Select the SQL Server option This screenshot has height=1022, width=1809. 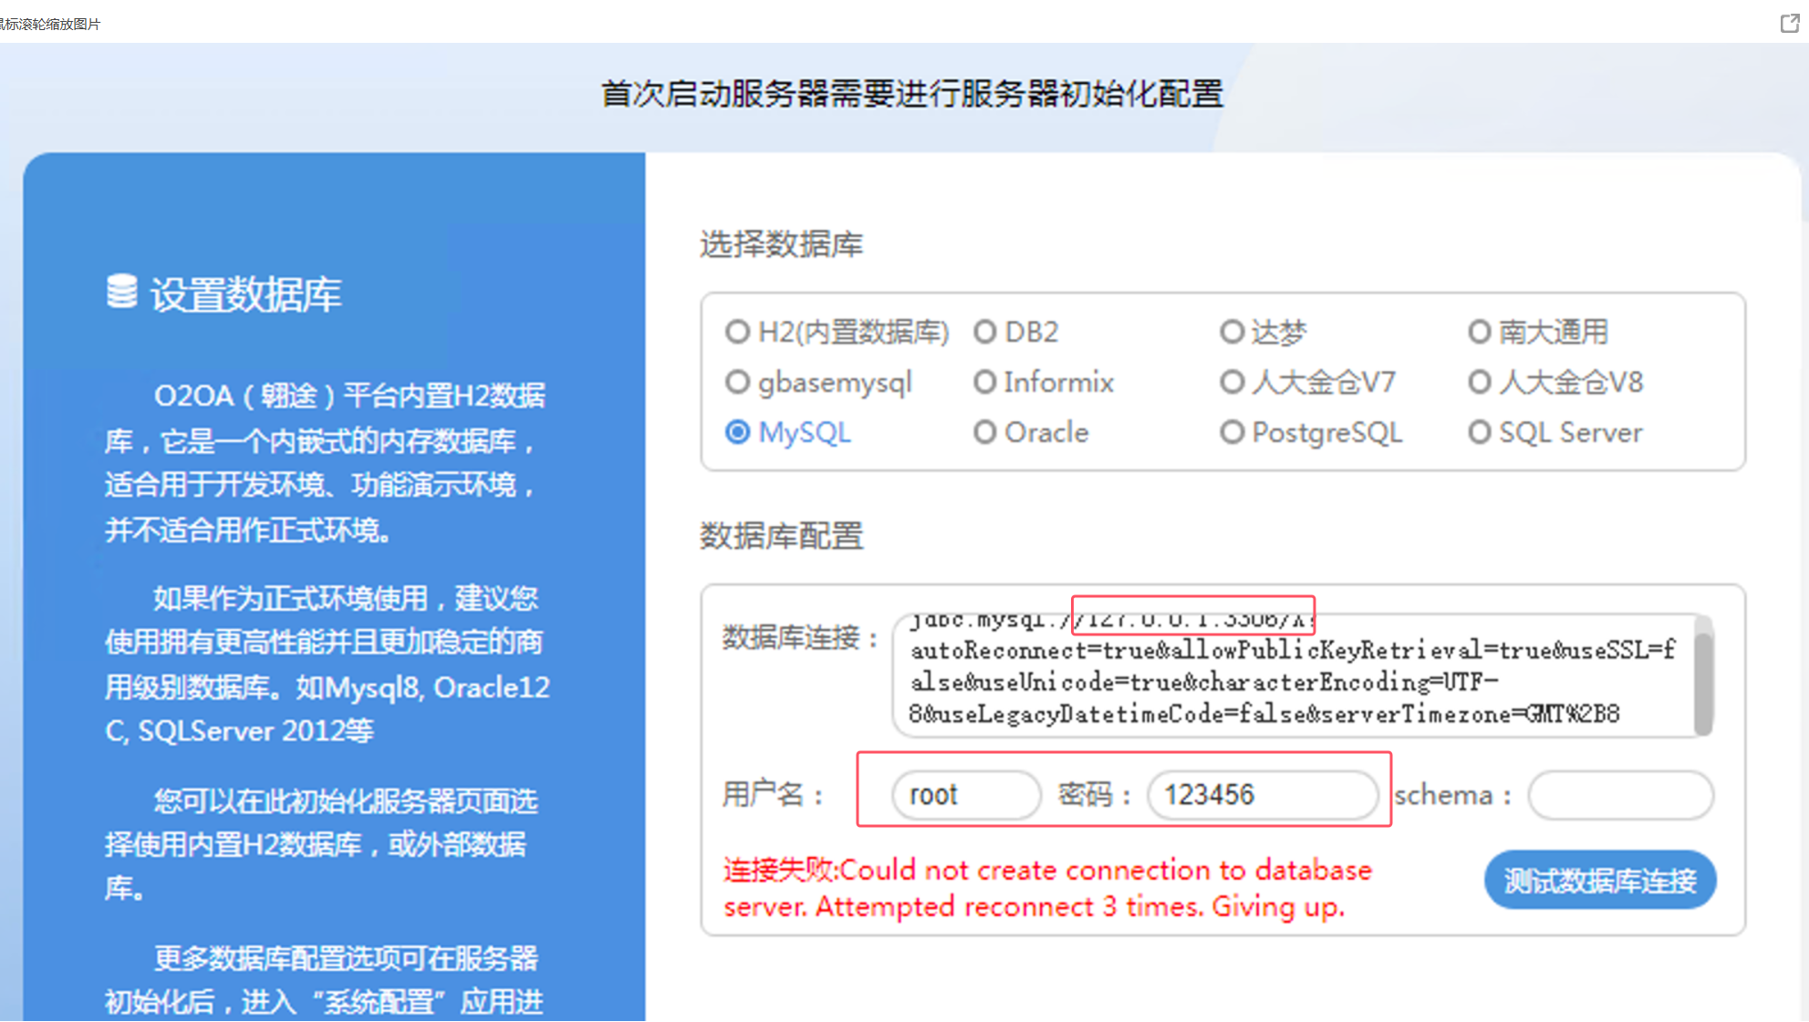[x=1479, y=432]
